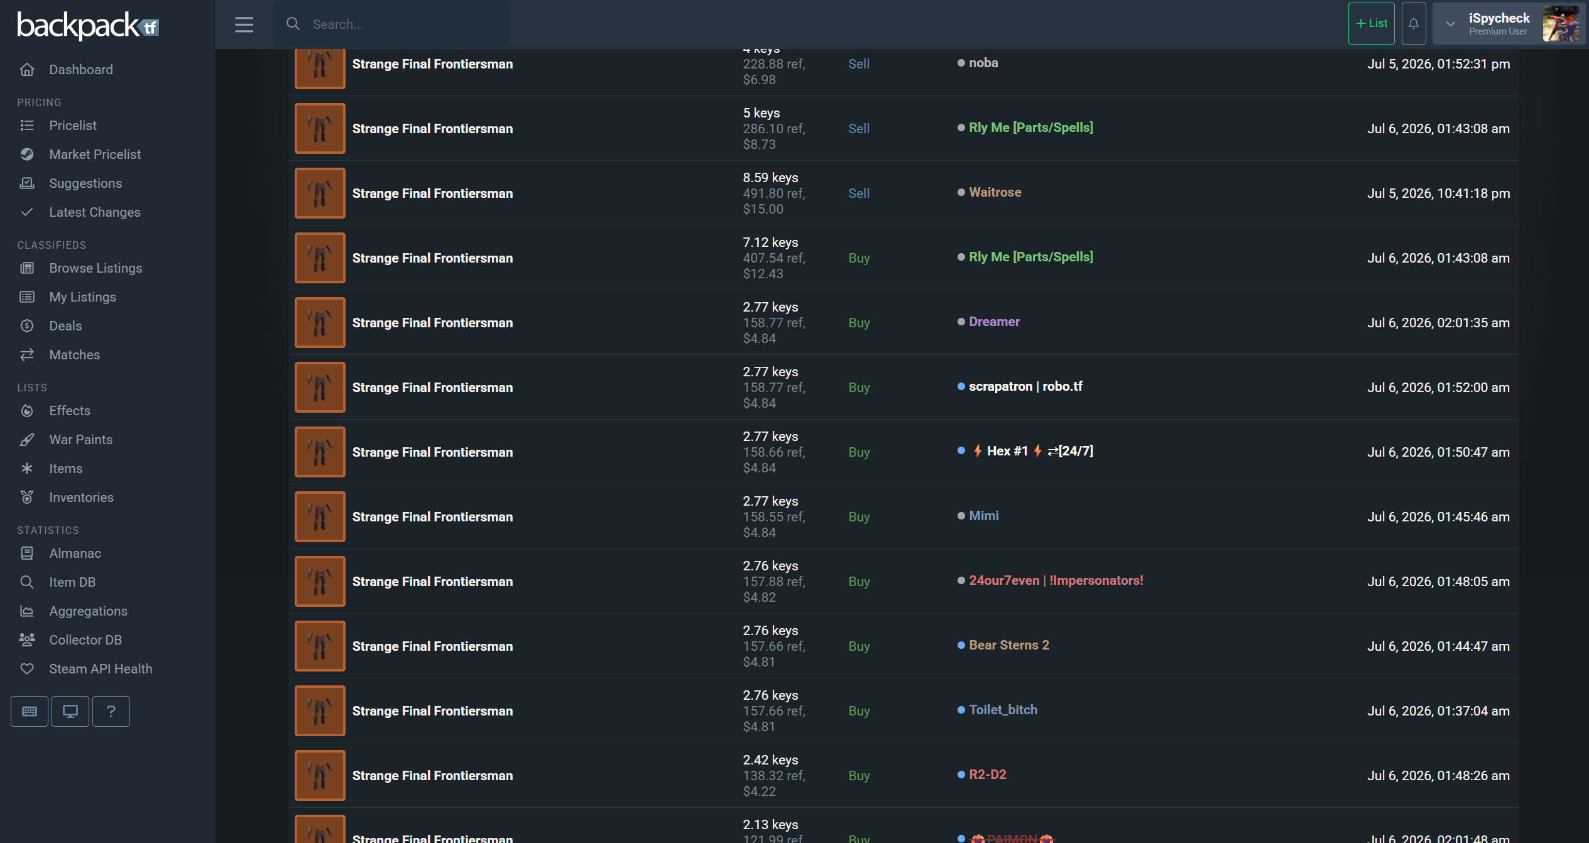Click the search magnifier icon
This screenshot has width=1589, height=843.
pyautogui.click(x=293, y=24)
